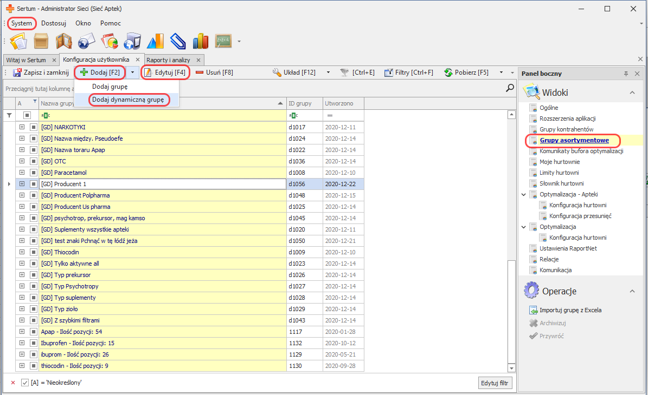Open Importuj grupę z Excela operation

click(x=570, y=310)
